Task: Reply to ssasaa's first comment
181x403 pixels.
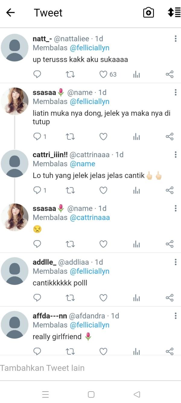Action: [x=37, y=137]
